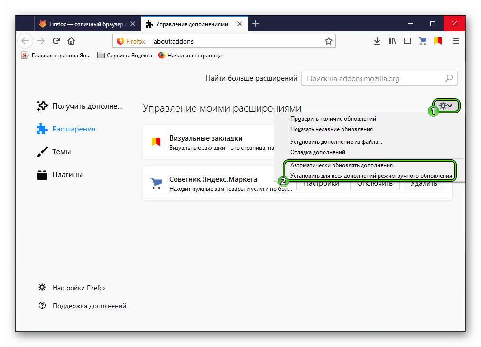
Task: Expand the gear tools dropdown
Action: [x=446, y=106]
